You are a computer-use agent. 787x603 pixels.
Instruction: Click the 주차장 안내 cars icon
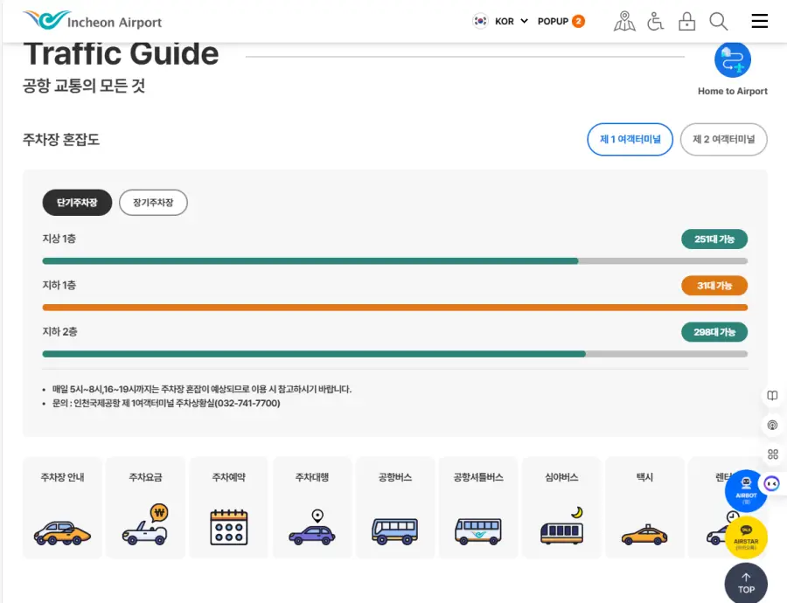coord(62,533)
